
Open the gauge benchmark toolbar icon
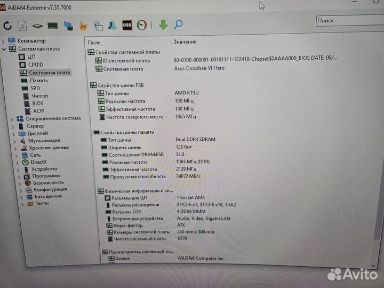coord(142,25)
